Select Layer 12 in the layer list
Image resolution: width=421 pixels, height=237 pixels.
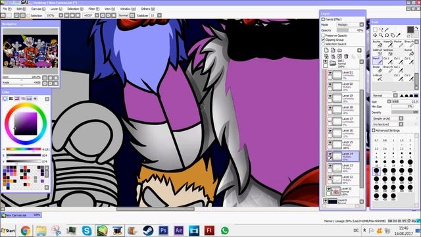coord(343,179)
